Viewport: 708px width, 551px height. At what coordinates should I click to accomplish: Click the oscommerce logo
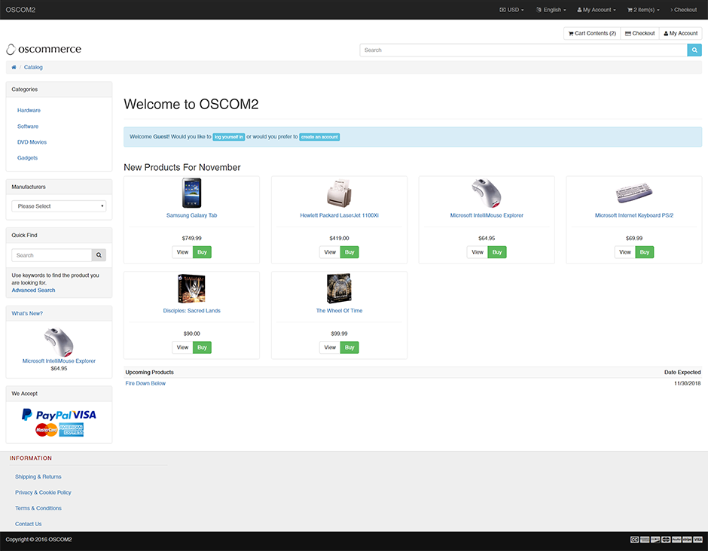(44, 49)
